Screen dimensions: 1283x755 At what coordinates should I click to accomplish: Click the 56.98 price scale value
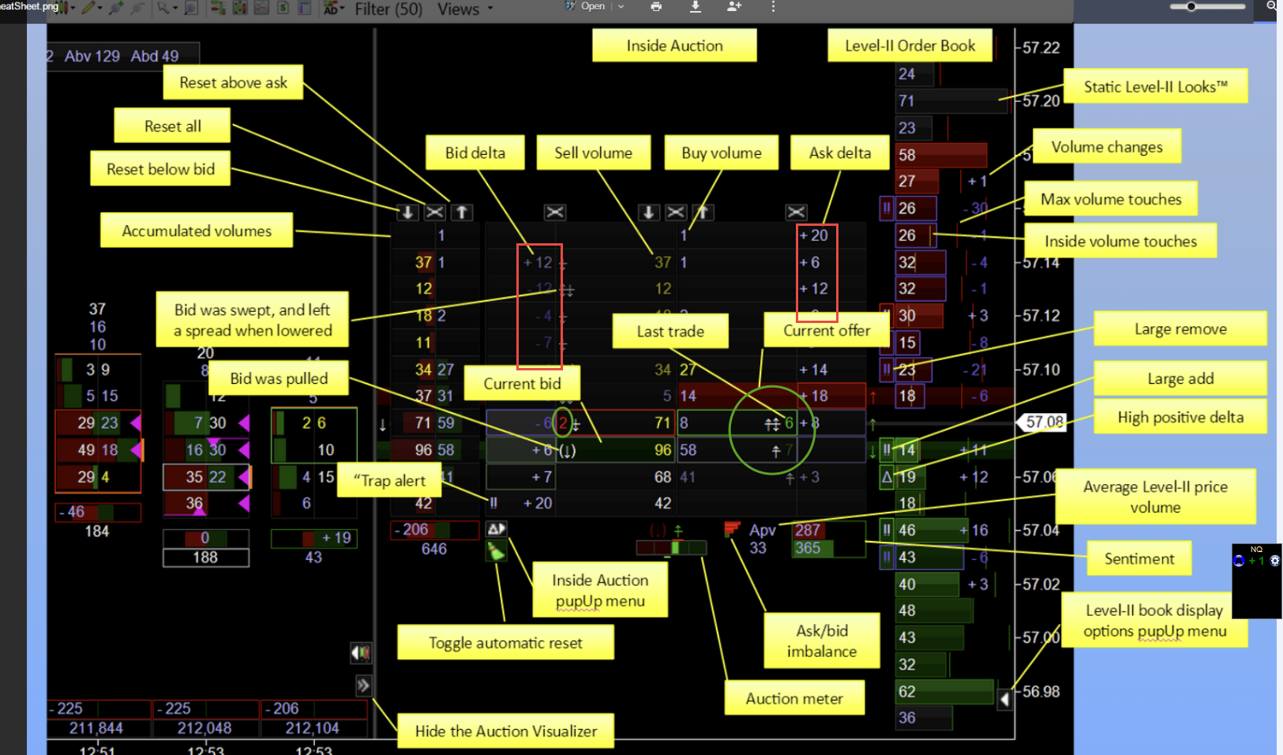tap(1041, 692)
